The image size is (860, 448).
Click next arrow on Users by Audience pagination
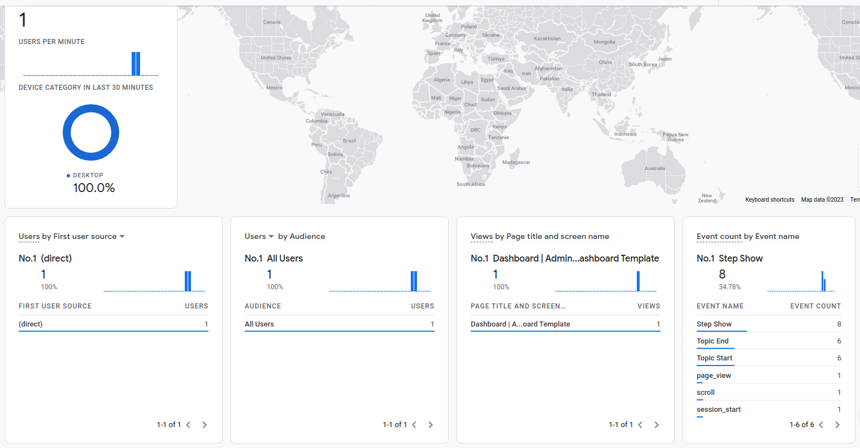(431, 424)
